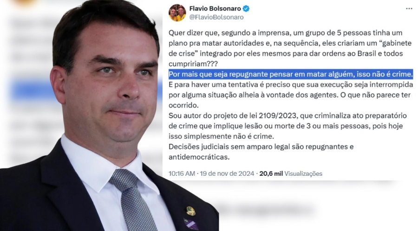The image size is (418, 231).
Task: Open the @FlavioBolsonaro handle link
Action: coord(216,17)
